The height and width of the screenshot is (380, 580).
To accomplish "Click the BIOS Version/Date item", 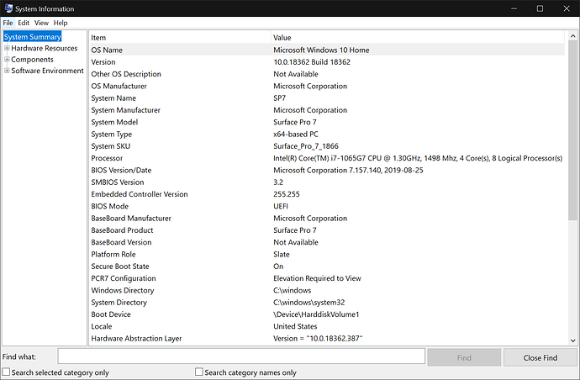I will [x=121, y=170].
